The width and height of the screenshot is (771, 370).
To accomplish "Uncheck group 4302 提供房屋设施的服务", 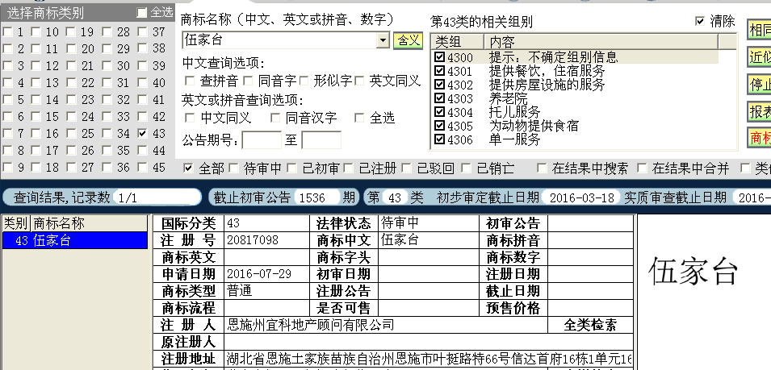I will [439, 85].
